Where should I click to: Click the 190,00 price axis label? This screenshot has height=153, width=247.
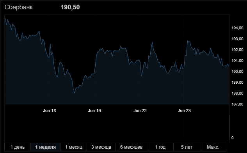(x=237, y=72)
